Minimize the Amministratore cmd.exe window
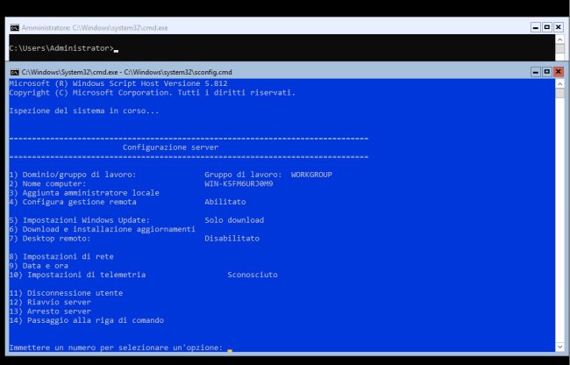The width and height of the screenshot is (570, 365). pyautogui.click(x=536, y=27)
